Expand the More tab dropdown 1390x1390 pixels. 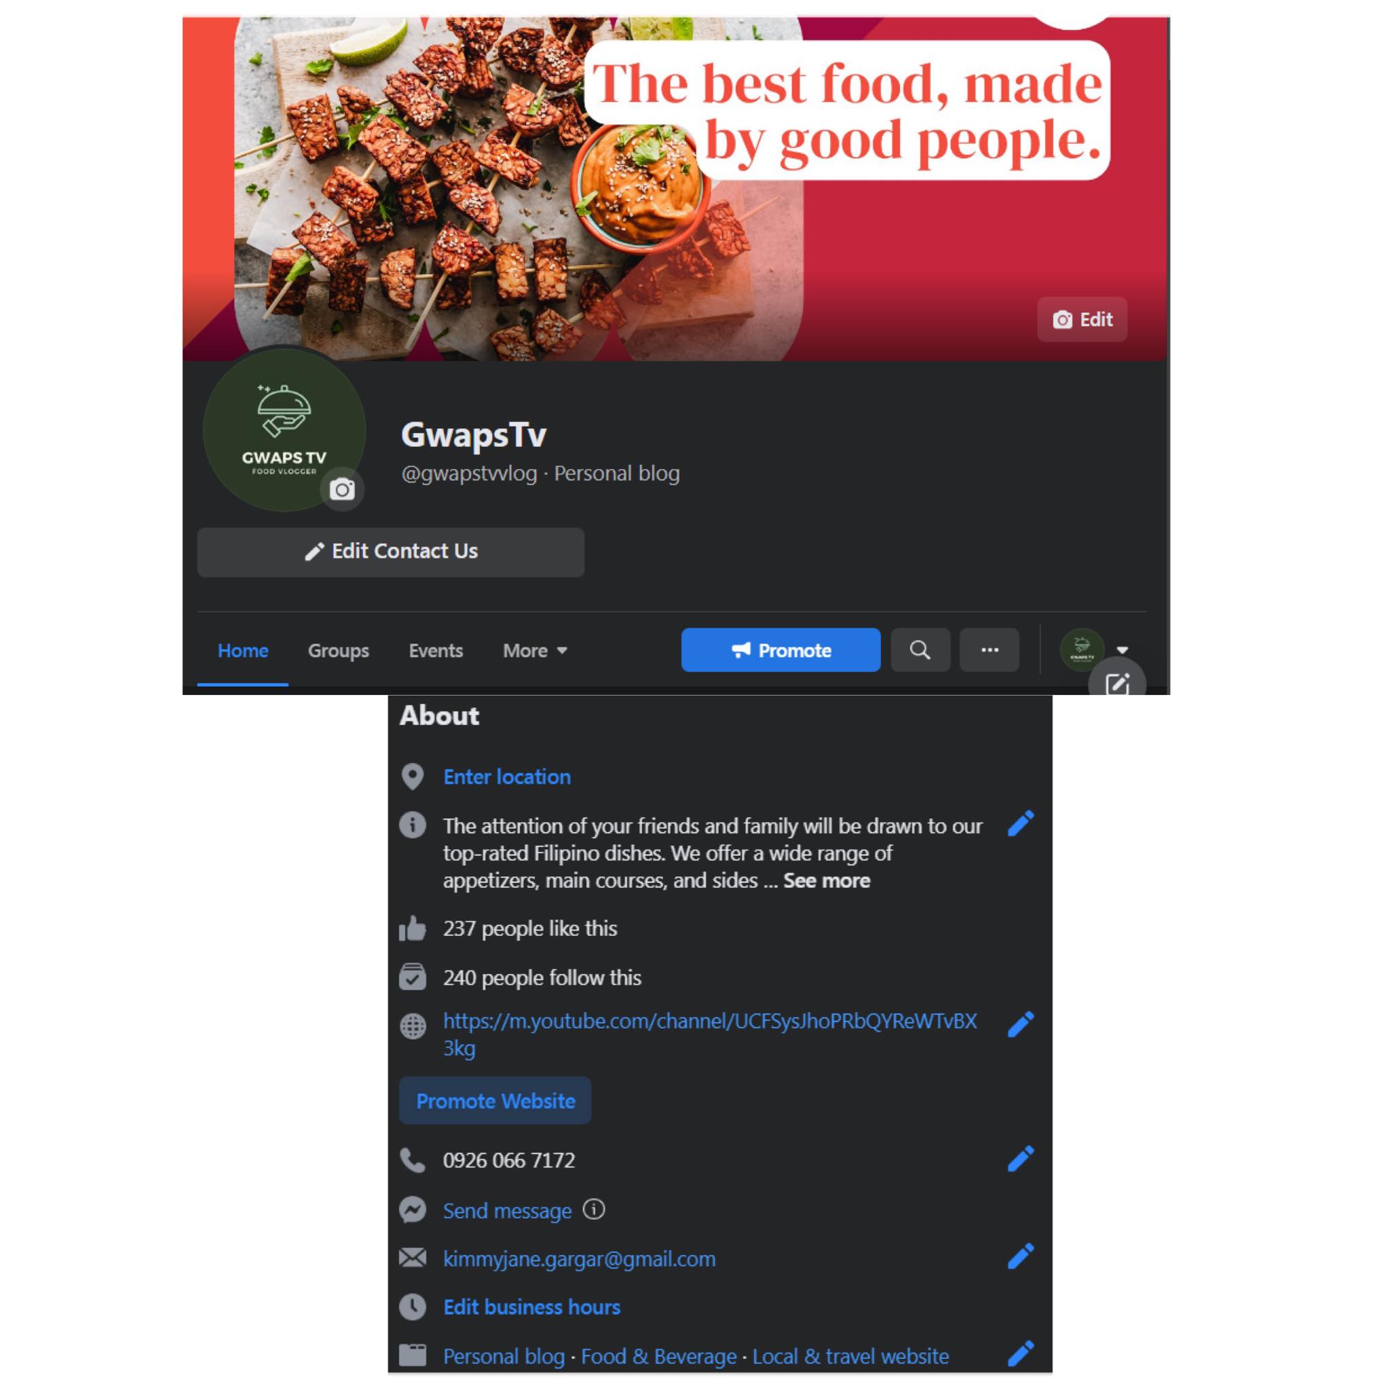pos(536,650)
